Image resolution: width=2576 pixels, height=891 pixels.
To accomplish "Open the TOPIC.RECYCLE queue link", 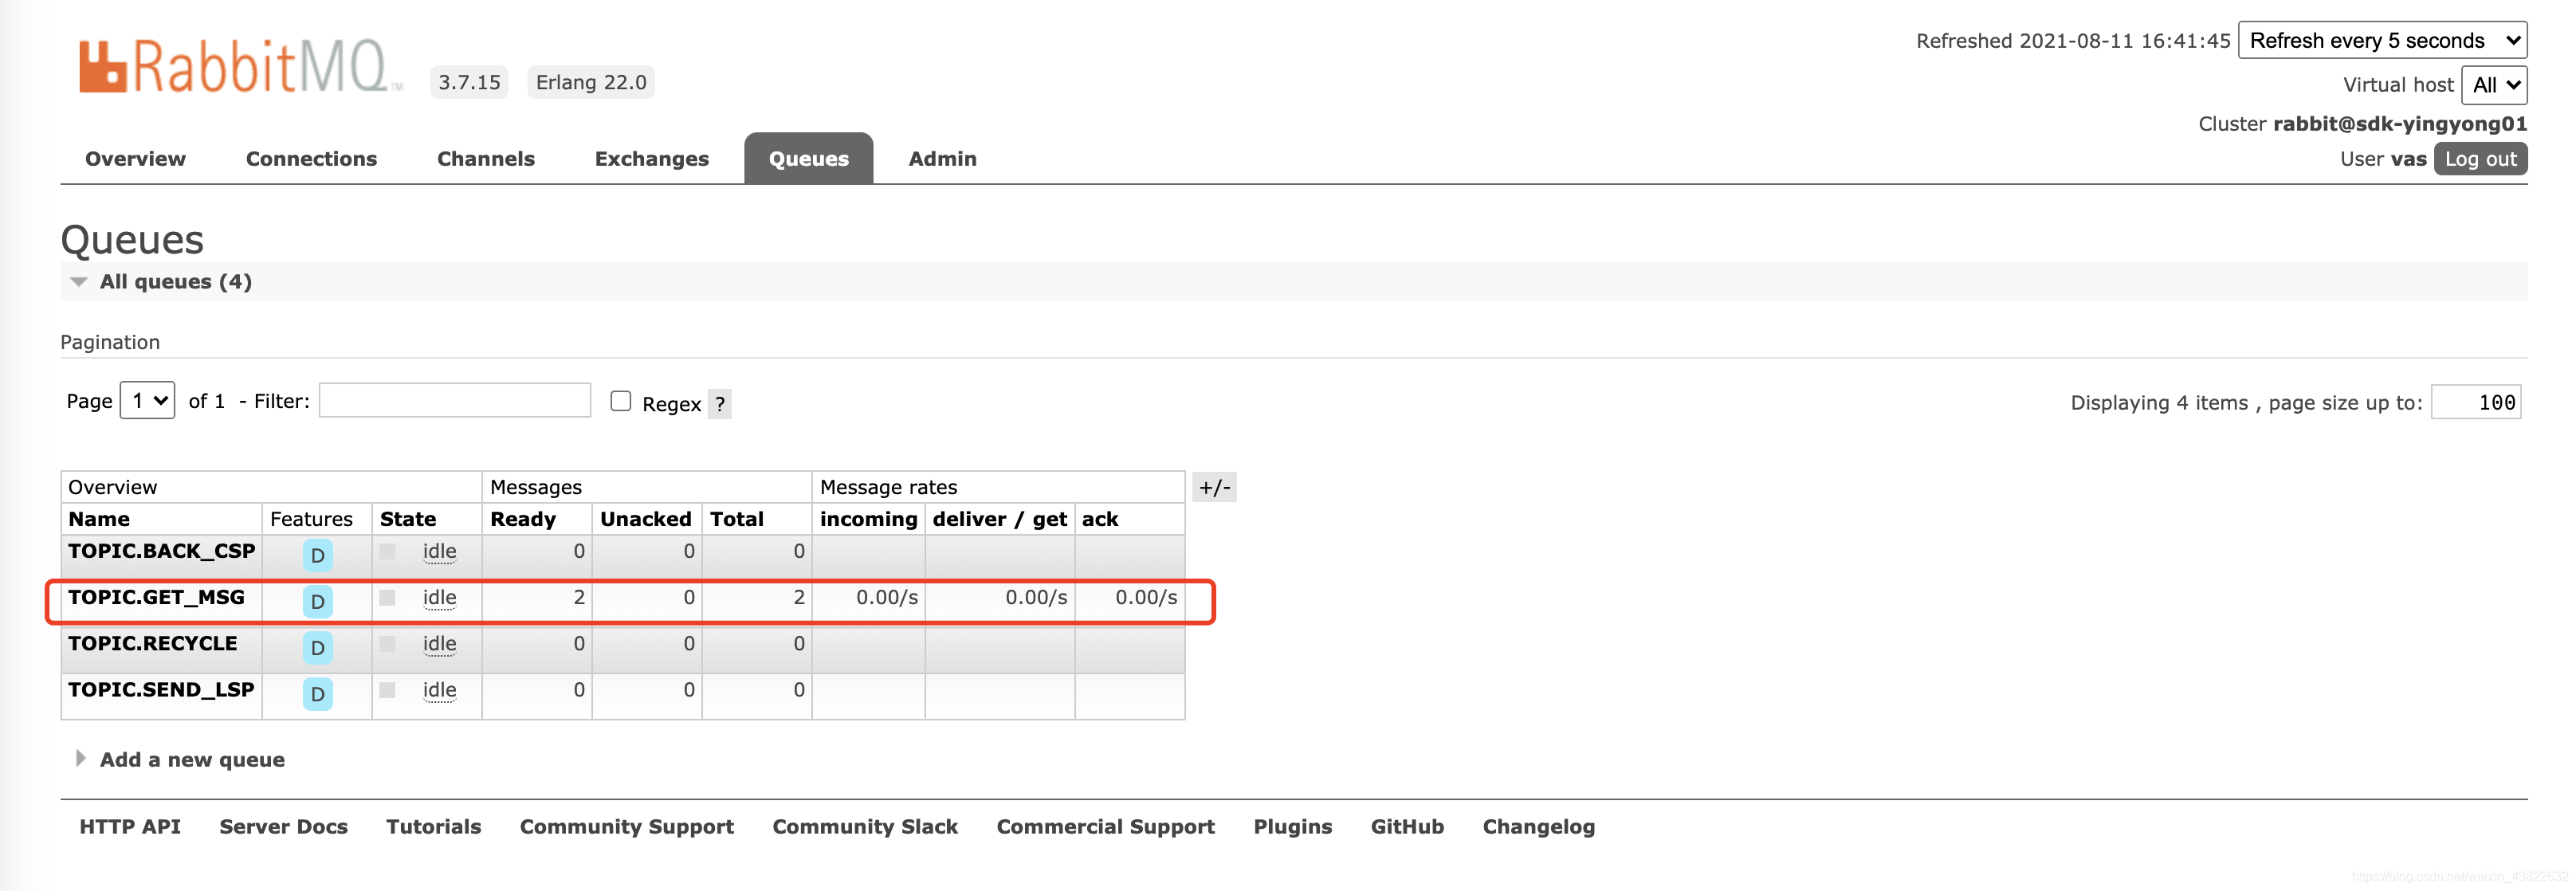I will [152, 643].
